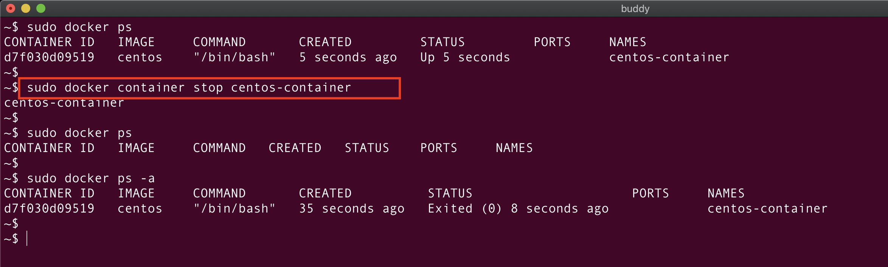Click the CONTAINER ID column header
Viewport: 888px width, 267px height.
pos(49,42)
